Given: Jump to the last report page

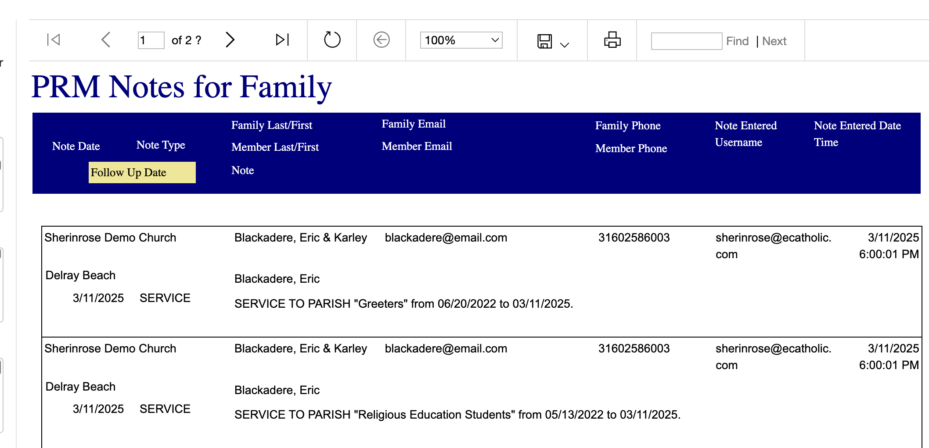Looking at the screenshot, I should [x=282, y=40].
